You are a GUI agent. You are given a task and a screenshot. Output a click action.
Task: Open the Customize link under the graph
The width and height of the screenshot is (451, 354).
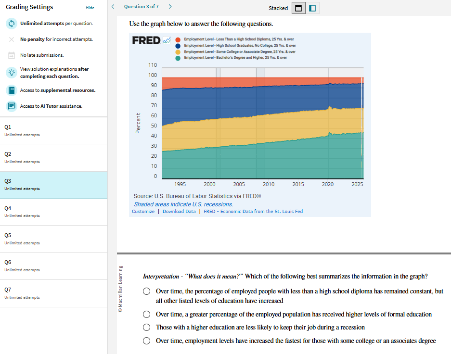143,212
